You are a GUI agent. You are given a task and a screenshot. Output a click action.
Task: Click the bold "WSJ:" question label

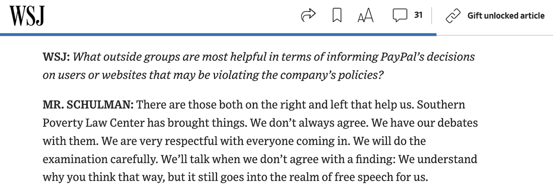(56, 57)
